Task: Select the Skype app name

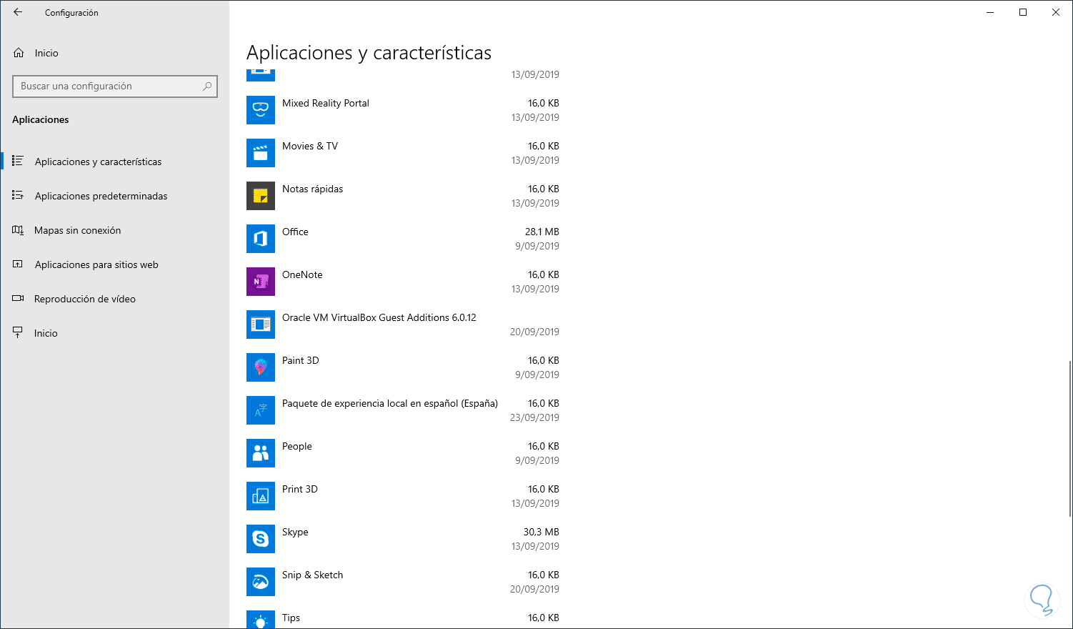Action: click(295, 532)
